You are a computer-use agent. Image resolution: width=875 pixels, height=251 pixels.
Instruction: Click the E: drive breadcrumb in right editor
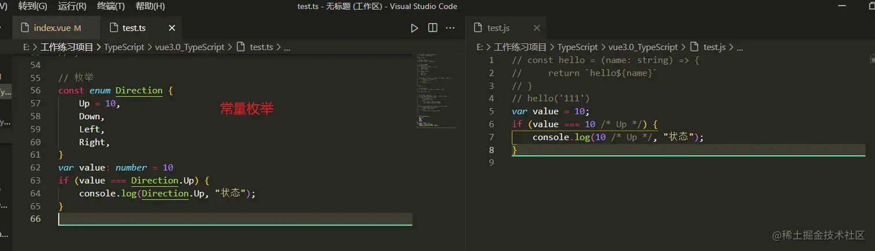(480, 47)
